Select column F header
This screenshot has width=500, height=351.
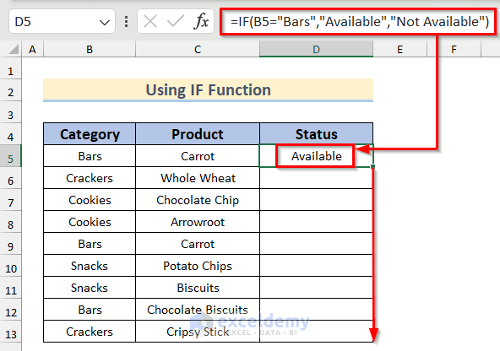(x=454, y=50)
